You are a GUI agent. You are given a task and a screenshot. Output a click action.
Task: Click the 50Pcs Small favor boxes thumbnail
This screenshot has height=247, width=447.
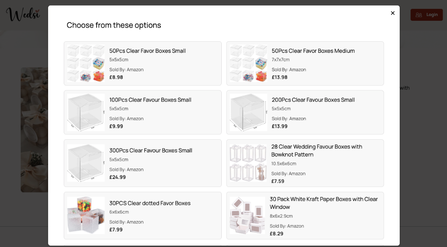click(85, 63)
